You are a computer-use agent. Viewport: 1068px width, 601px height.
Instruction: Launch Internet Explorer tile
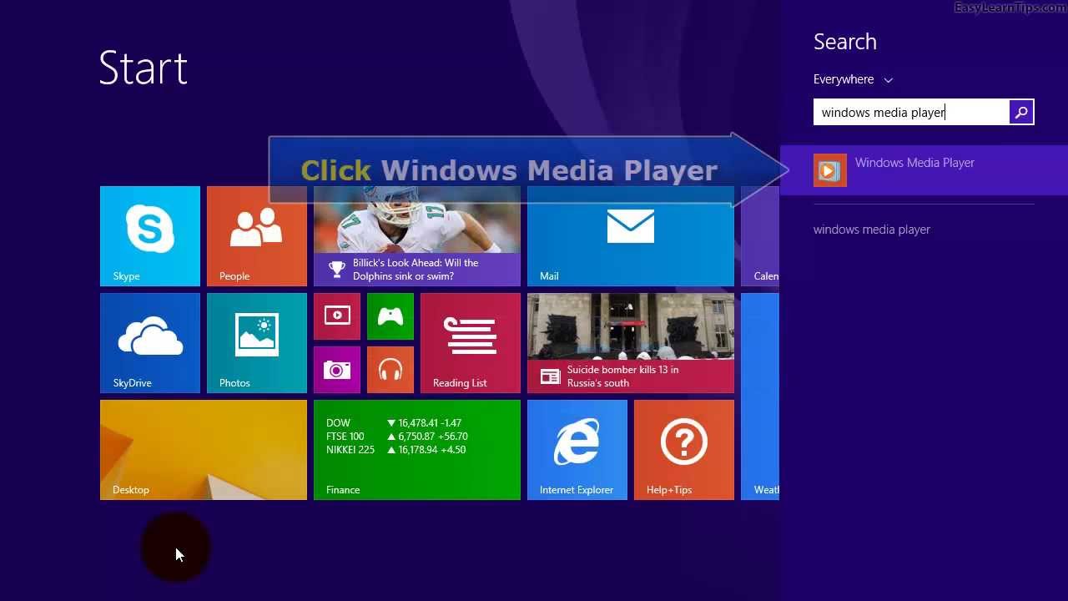[577, 450]
